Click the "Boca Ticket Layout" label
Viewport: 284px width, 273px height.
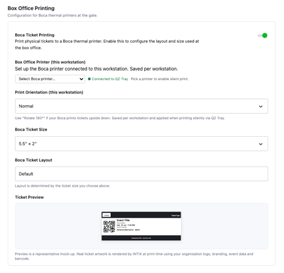coord(33,160)
